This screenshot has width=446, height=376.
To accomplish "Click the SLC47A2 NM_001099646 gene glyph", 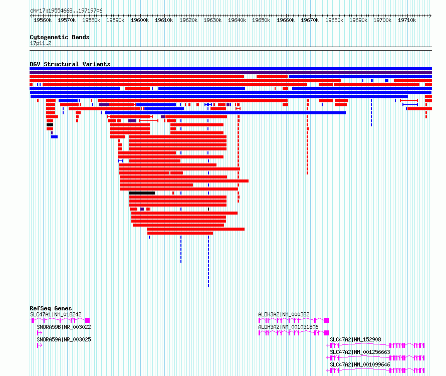I will pyautogui.click(x=375, y=370).
